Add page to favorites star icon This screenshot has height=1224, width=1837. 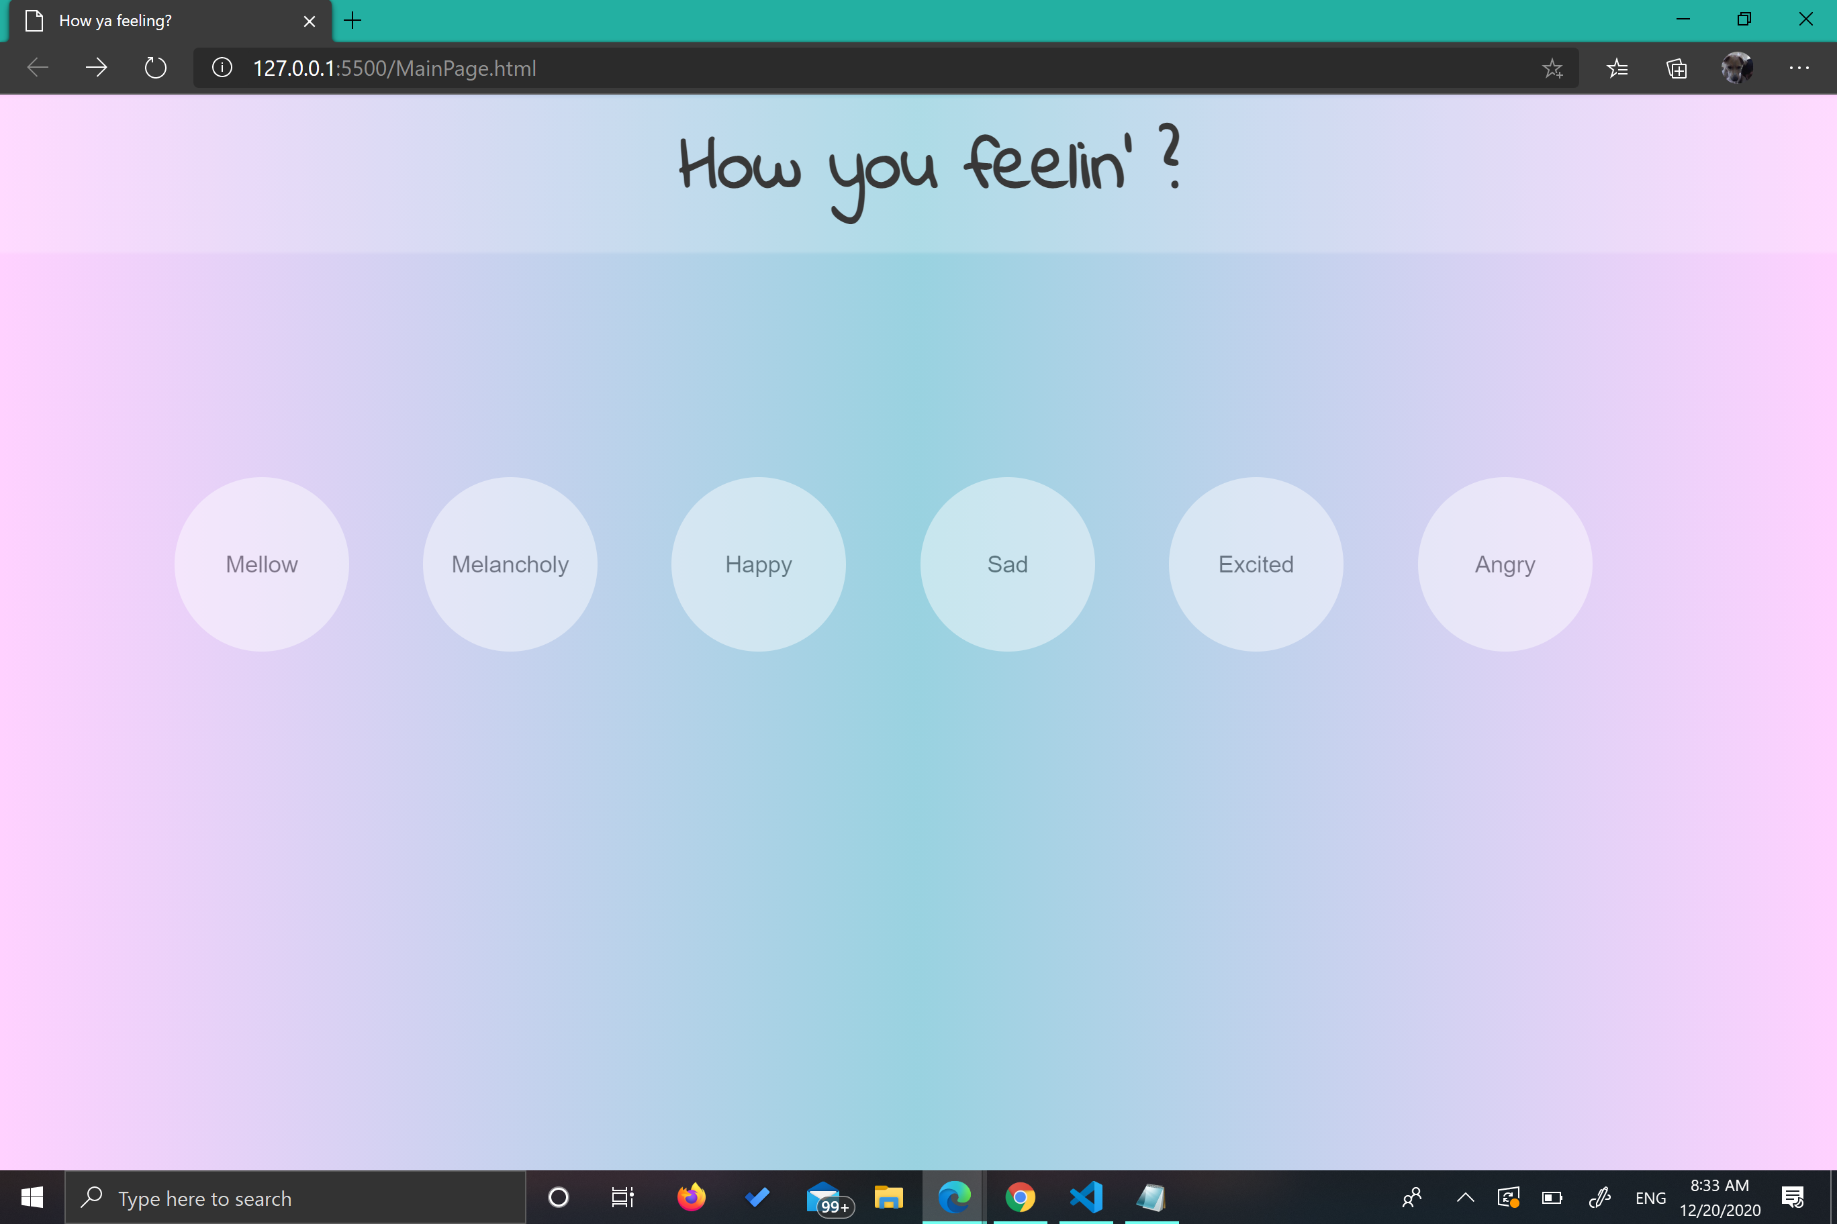(1552, 68)
